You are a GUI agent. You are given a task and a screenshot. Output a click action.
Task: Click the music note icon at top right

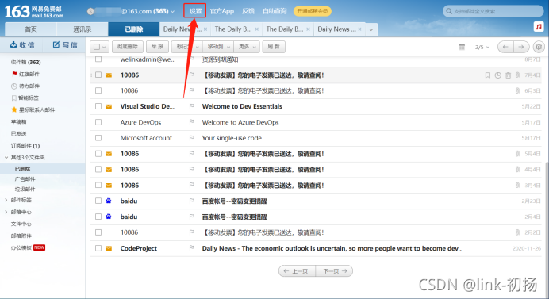539,27
